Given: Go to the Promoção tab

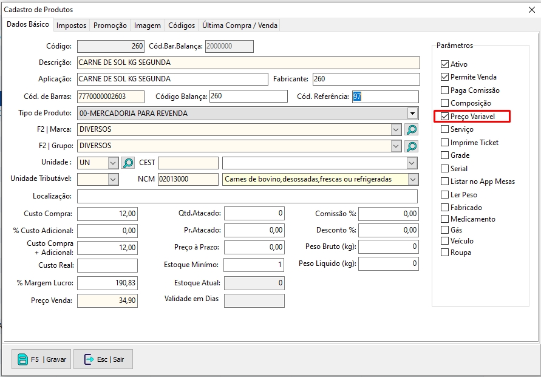Looking at the screenshot, I should pos(110,25).
